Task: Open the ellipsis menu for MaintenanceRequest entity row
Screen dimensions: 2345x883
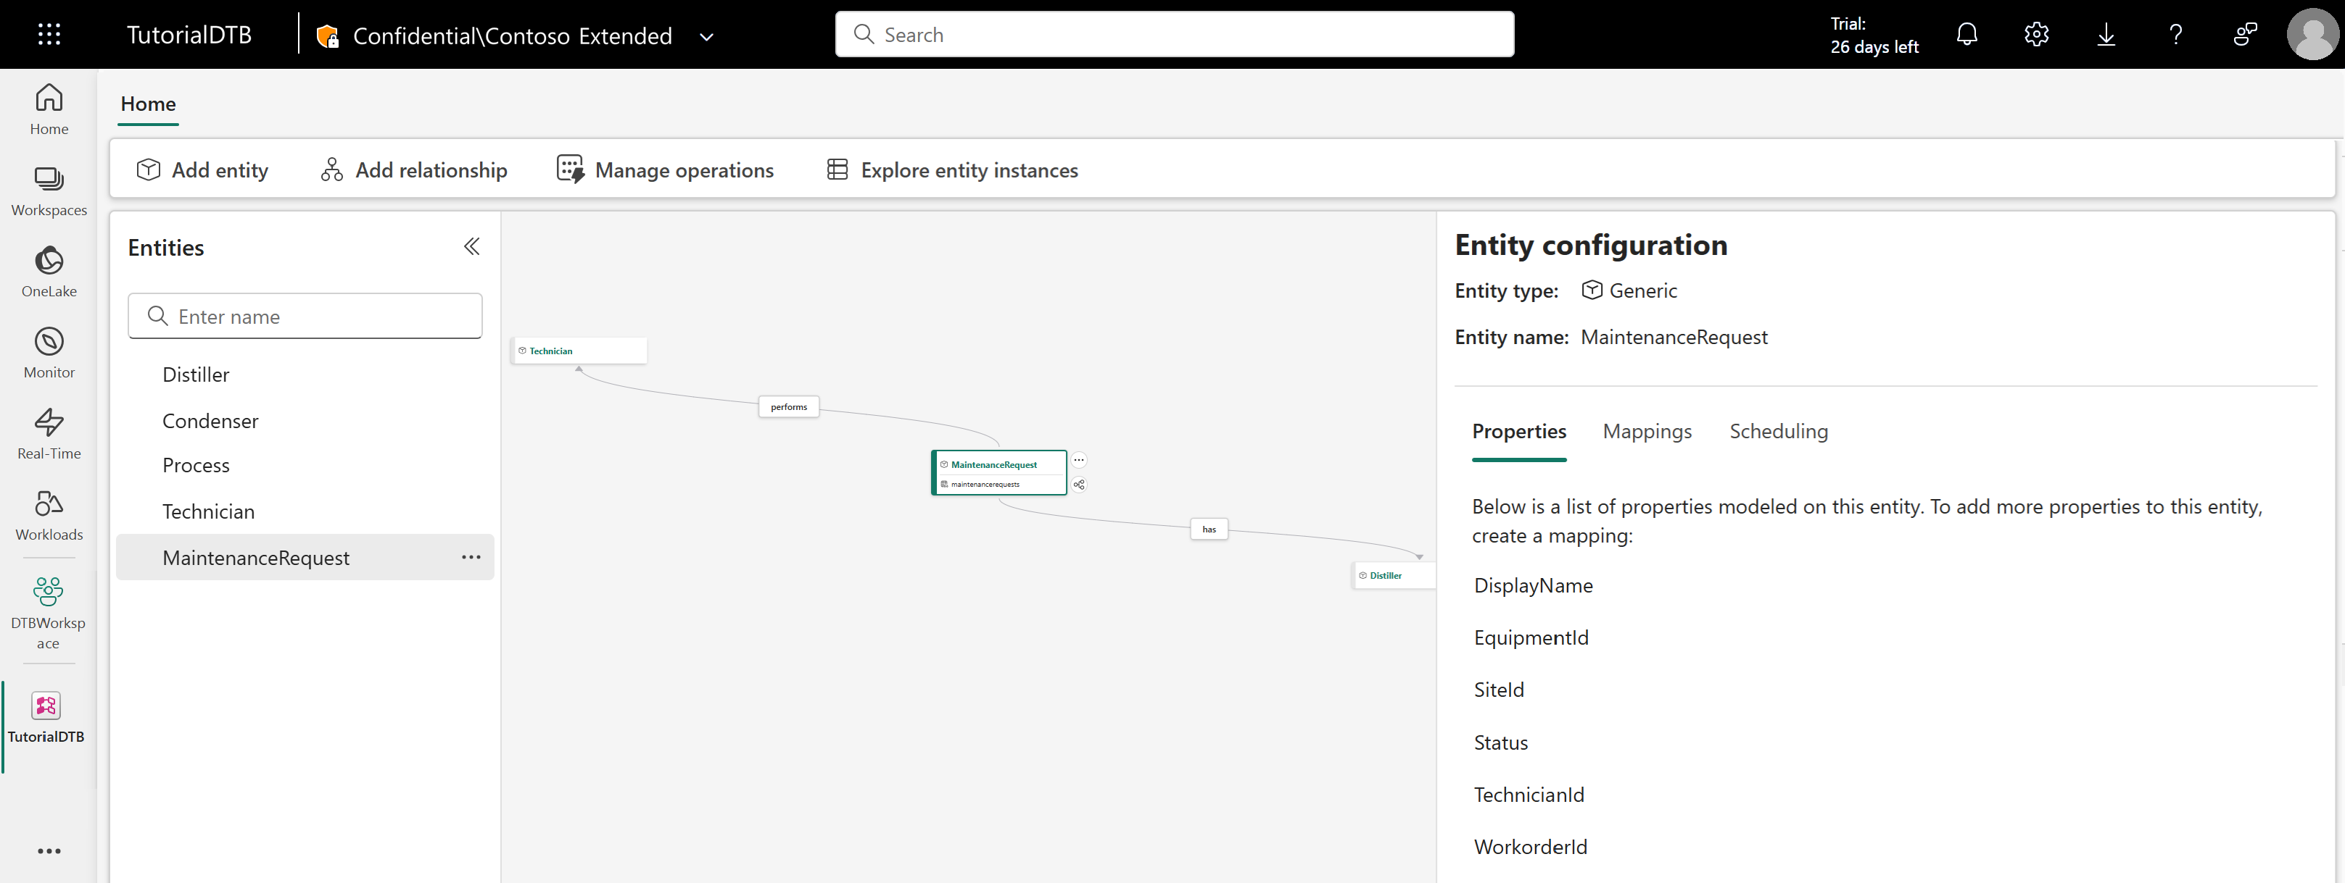Action: 471,558
